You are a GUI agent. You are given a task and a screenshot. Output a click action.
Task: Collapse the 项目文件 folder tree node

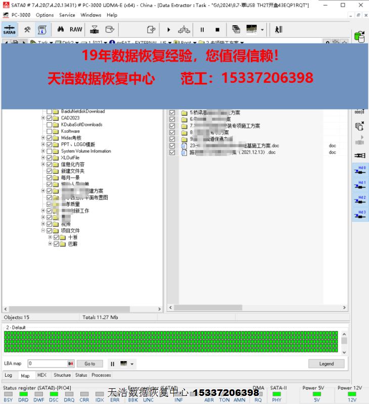point(43,231)
